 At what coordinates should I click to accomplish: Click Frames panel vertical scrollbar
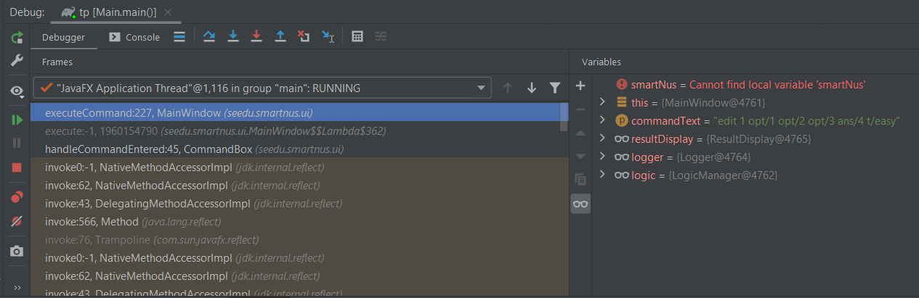tap(564, 117)
